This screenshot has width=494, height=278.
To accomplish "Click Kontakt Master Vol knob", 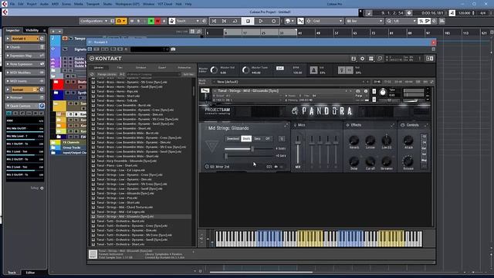I will tap(214, 70).
